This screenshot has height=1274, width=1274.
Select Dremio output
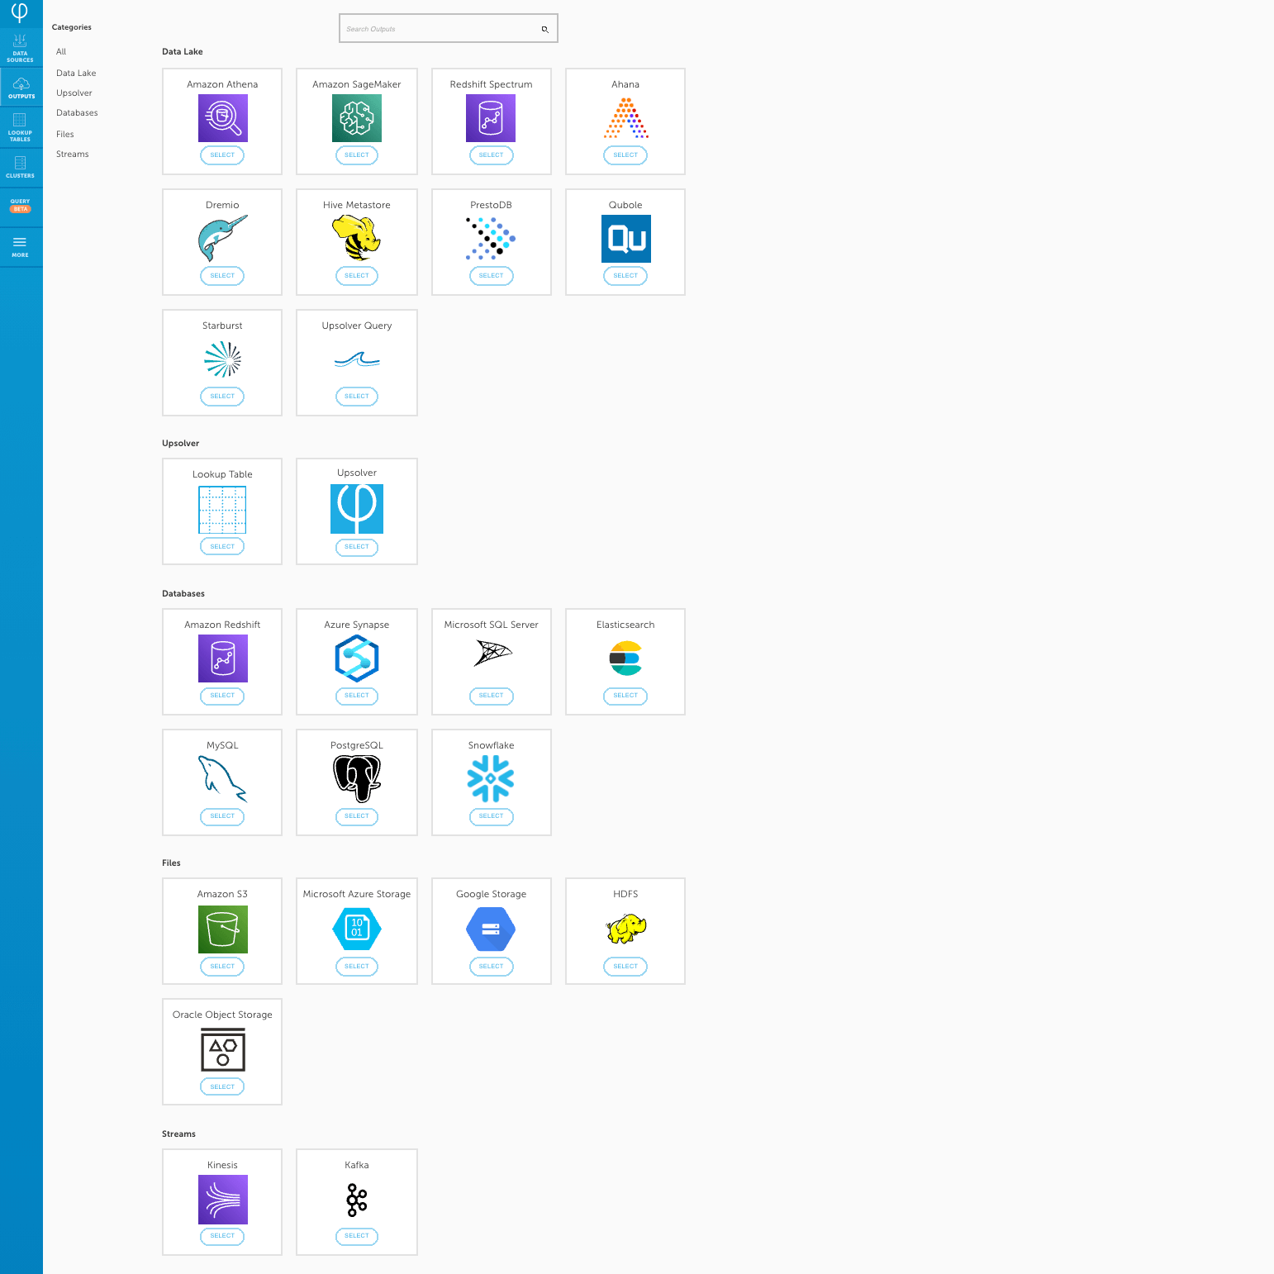(x=222, y=276)
